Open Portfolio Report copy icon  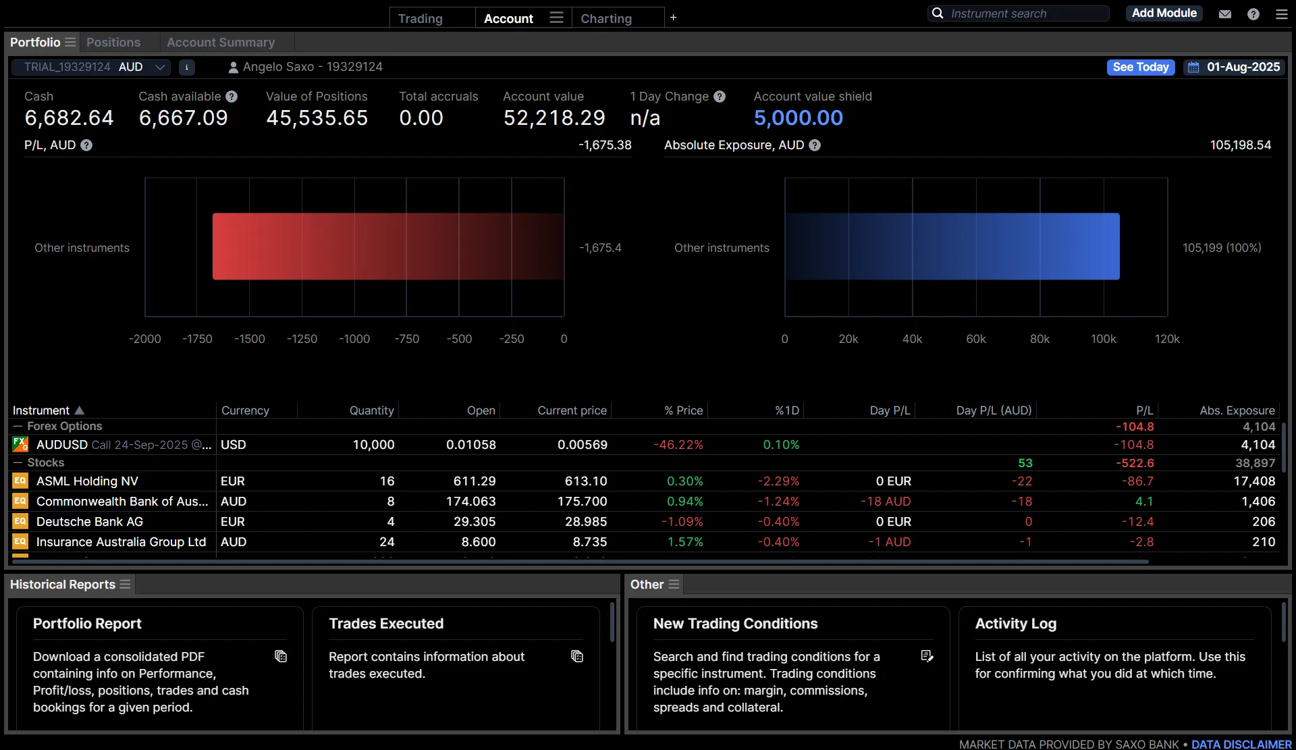(281, 656)
